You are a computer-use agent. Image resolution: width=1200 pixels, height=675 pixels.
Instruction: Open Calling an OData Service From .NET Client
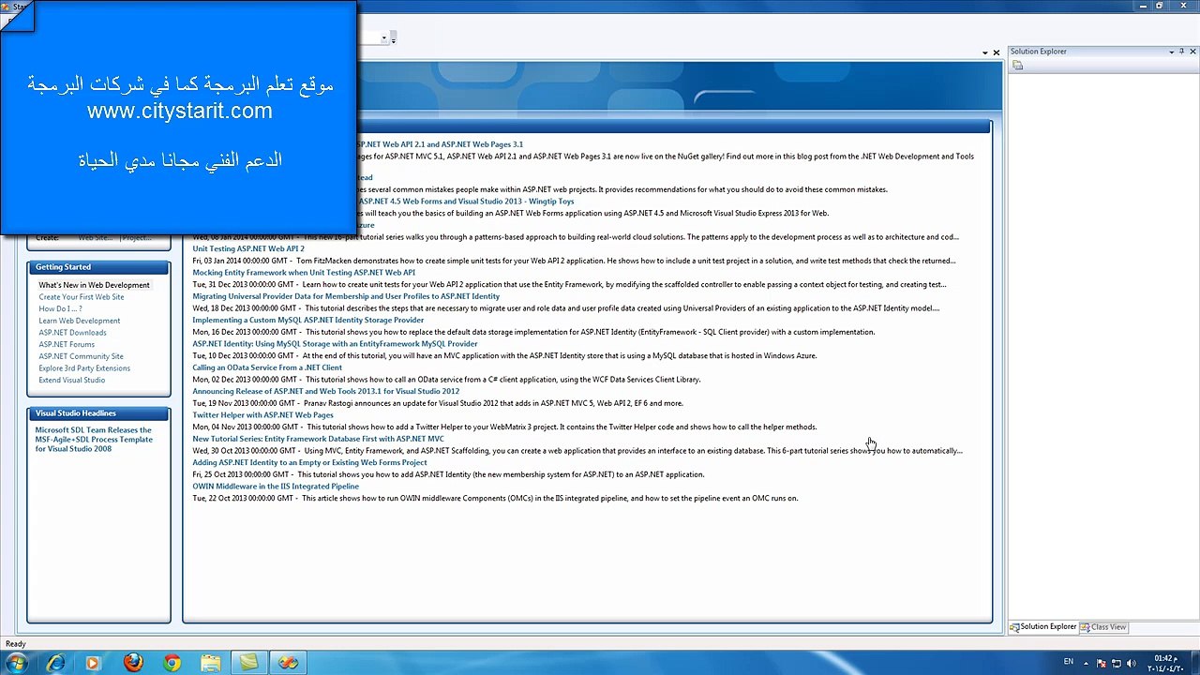point(267,367)
